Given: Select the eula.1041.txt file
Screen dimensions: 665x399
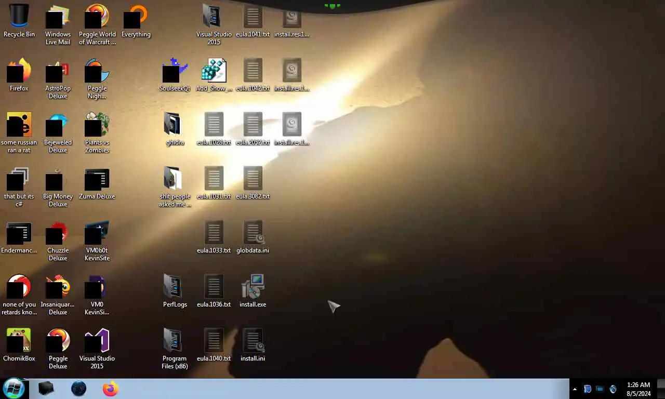Looking at the screenshot, I should click(253, 21).
